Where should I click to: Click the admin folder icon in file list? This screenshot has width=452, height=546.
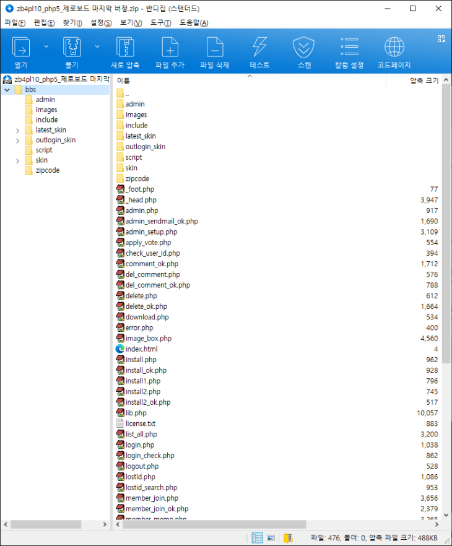click(x=120, y=104)
